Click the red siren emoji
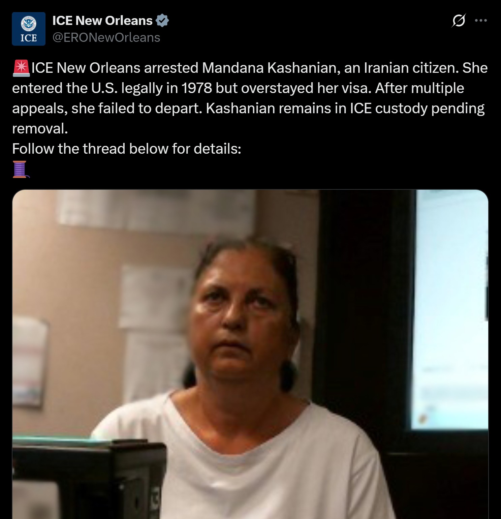The height and width of the screenshot is (519, 501). click(x=21, y=68)
